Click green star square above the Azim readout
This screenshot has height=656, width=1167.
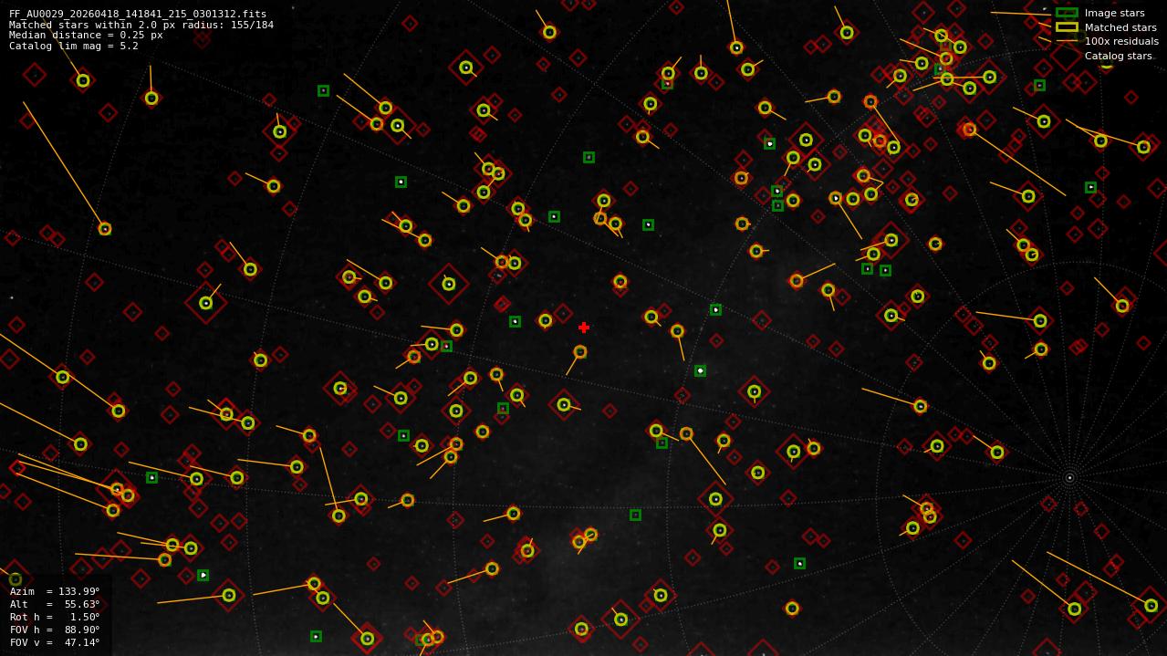[203, 575]
